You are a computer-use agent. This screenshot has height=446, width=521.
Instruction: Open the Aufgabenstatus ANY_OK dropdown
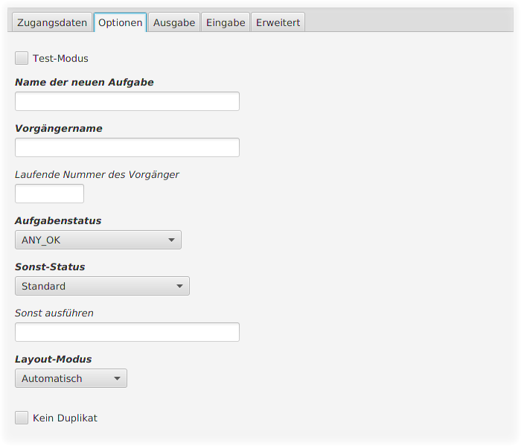click(98, 240)
